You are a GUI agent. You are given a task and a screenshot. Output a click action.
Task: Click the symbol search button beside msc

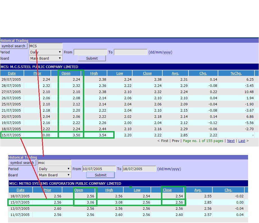[22, 163]
